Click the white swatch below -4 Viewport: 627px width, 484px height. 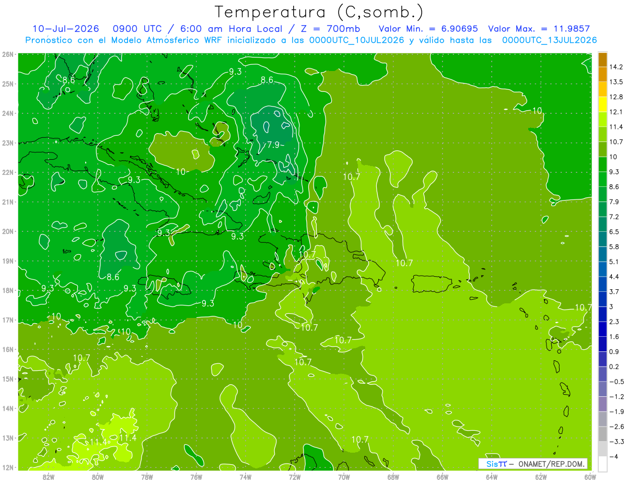tap(603, 464)
